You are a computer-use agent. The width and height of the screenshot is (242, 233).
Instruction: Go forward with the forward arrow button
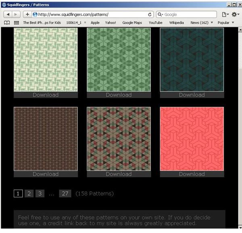point(16,15)
